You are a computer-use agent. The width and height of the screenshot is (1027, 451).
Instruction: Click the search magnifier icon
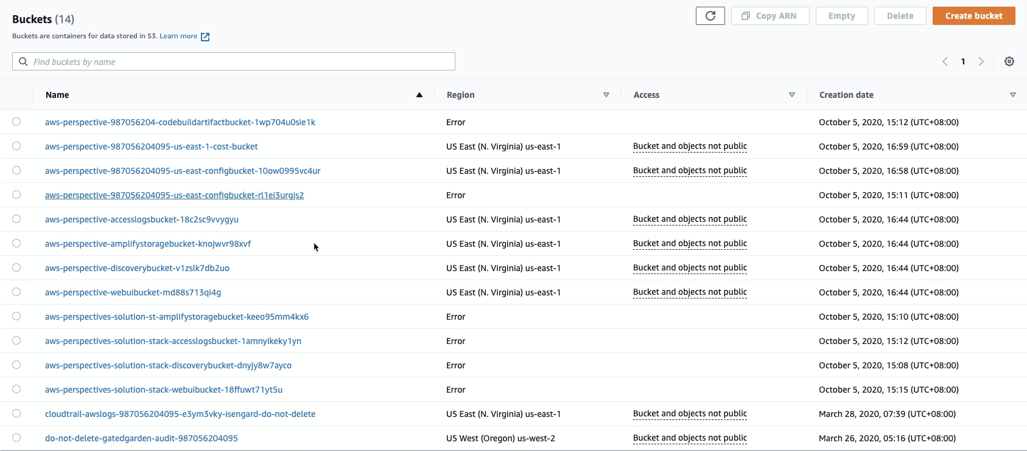click(x=23, y=61)
